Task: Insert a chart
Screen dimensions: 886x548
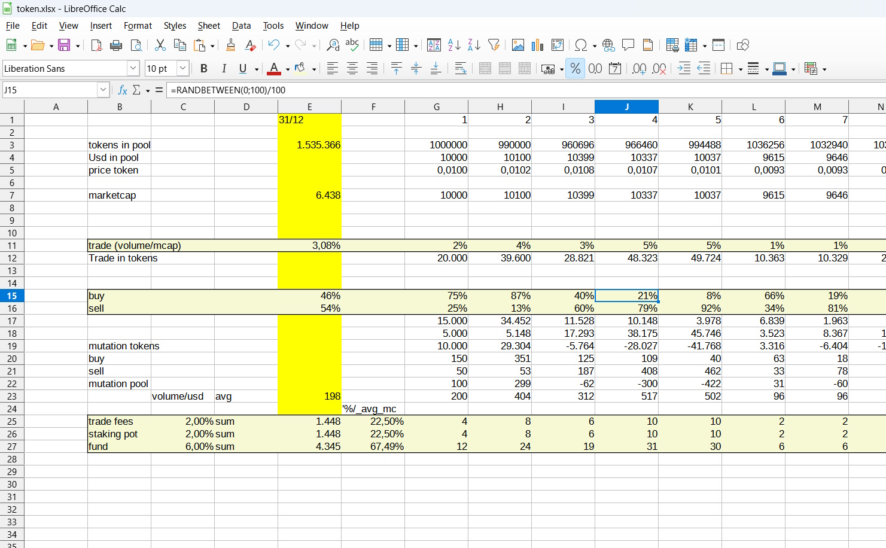Action: (x=538, y=45)
